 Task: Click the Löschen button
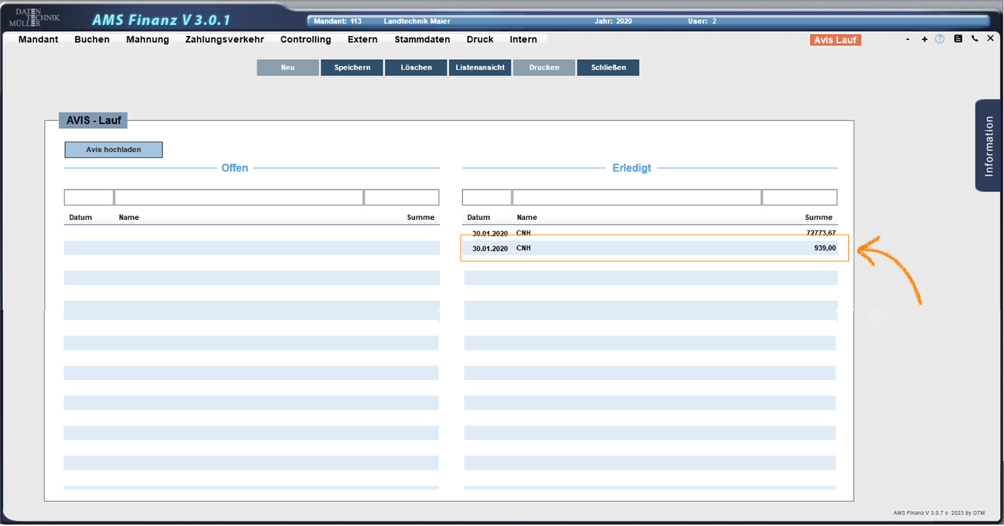416,68
